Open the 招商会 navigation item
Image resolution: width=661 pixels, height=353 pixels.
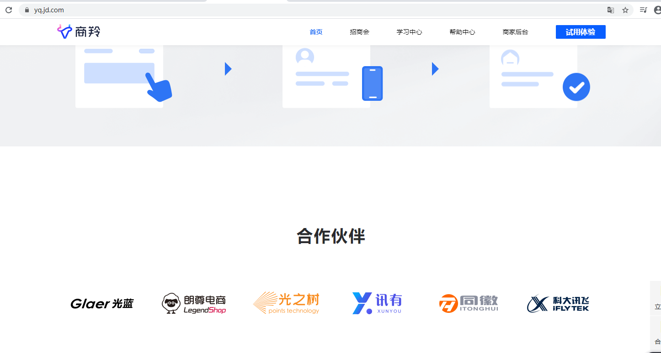(359, 32)
